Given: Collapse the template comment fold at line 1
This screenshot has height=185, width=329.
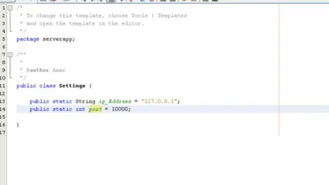Looking at the screenshot, I should coord(10,8).
